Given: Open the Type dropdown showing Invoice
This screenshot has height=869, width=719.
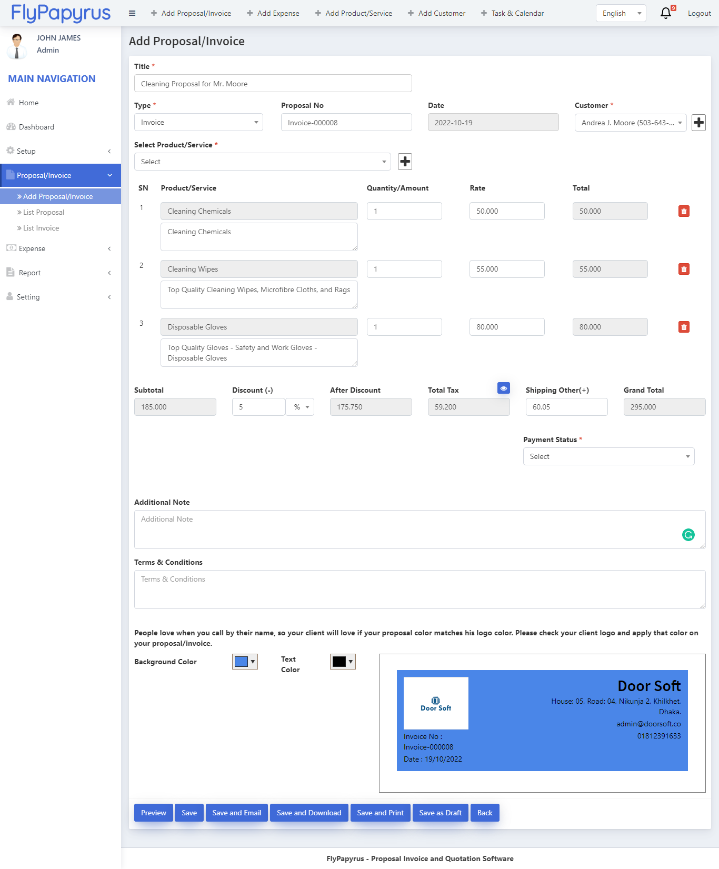Looking at the screenshot, I should (x=198, y=123).
